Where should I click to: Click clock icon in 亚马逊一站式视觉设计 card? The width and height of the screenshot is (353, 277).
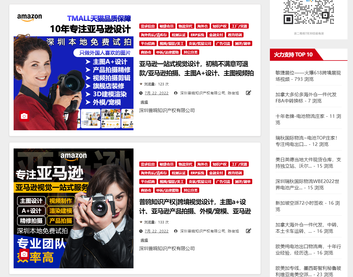point(141,93)
